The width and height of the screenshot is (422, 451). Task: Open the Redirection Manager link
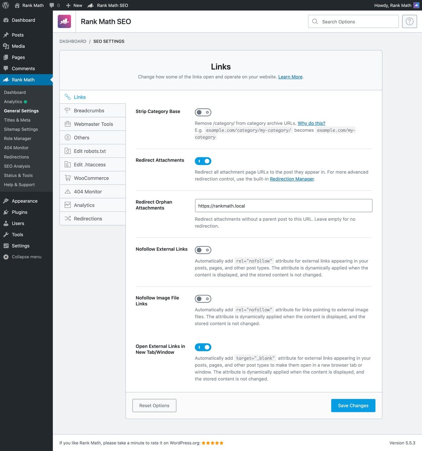tap(292, 179)
